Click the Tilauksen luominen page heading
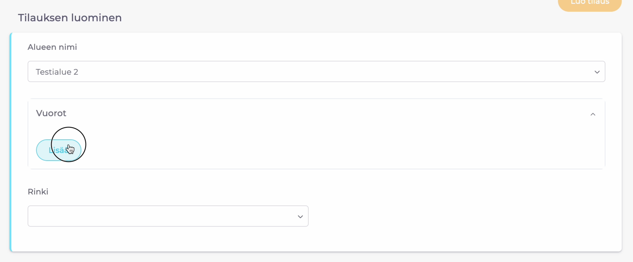The width and height of the screenshot is (633, 262). pyautogui.click(x=70, y=18)
